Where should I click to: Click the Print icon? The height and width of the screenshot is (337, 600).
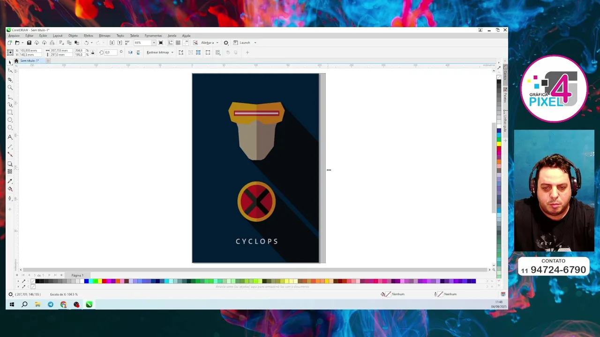52,43
